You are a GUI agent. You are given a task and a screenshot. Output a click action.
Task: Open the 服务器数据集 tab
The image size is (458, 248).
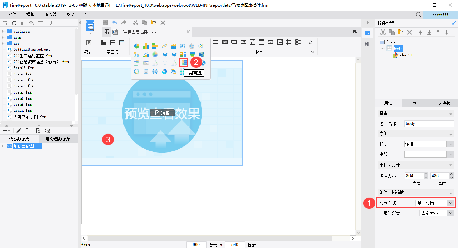(58, 139)
